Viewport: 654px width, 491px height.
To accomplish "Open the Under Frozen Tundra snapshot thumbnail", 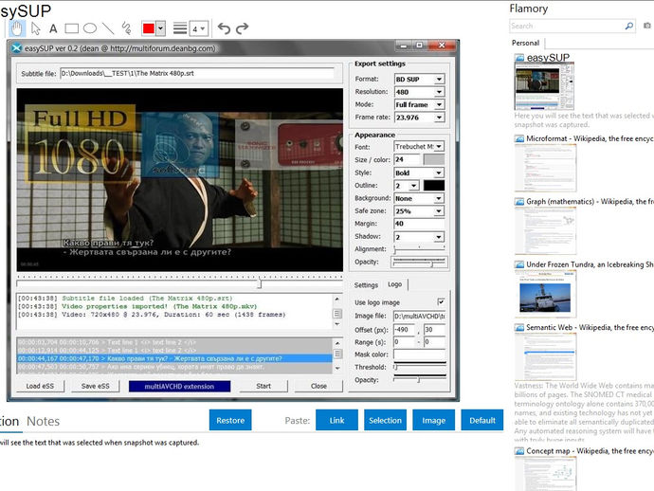I will point(546,293).
